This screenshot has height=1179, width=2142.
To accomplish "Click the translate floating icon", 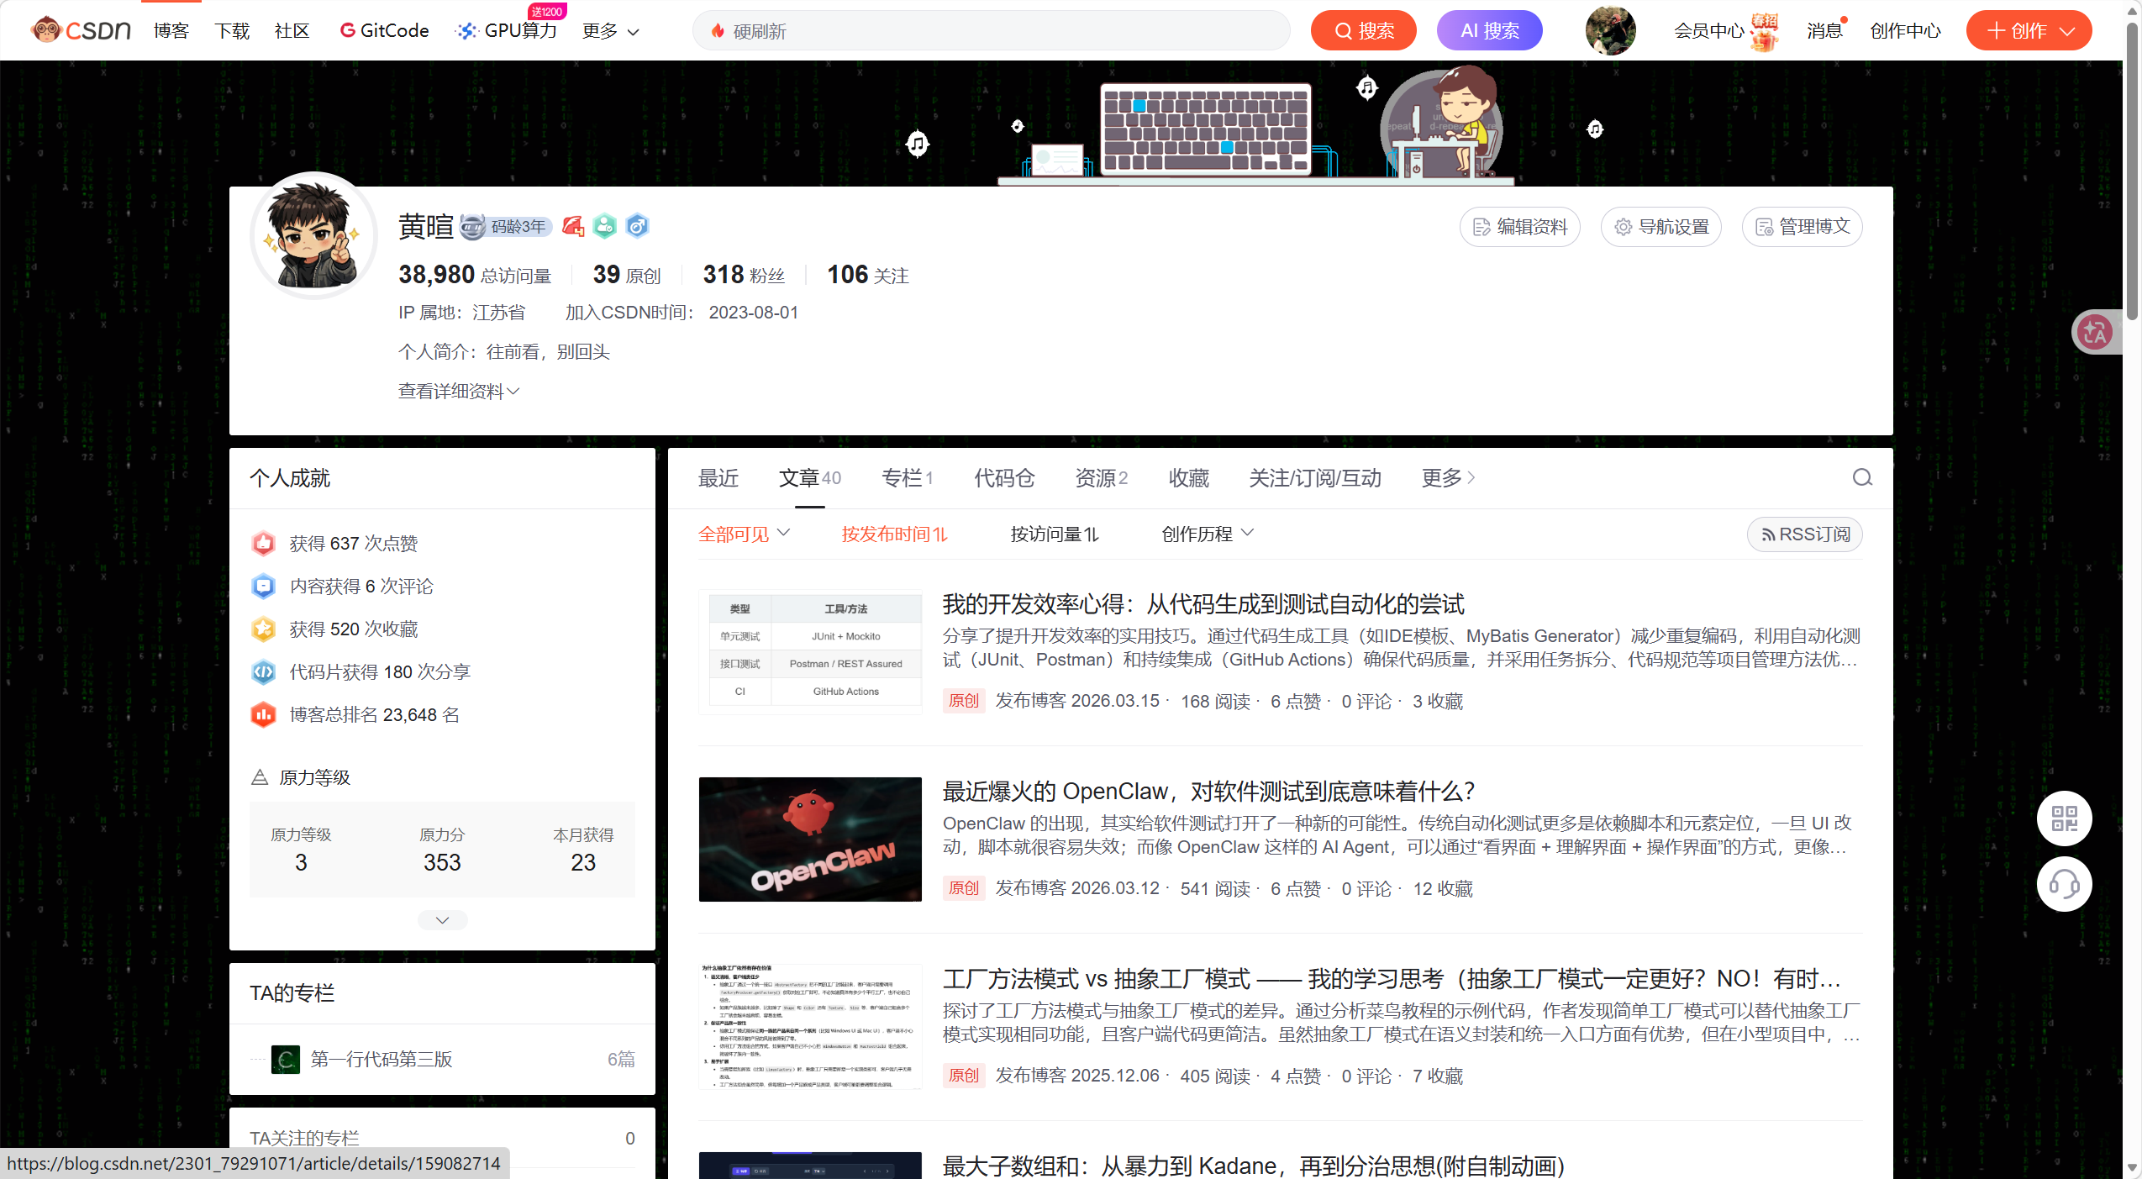I will tap(2095, 333).
